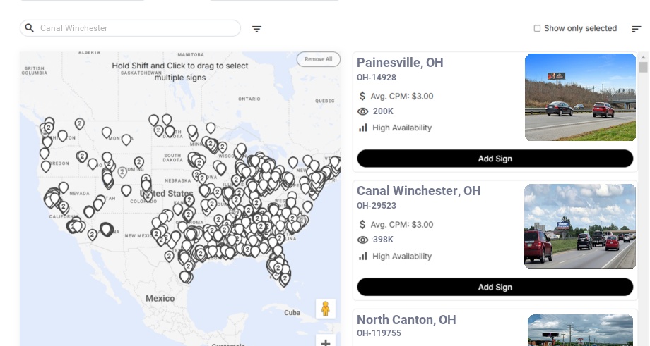Click the Painesville impressions eye icon
The height and width of the screenshot is (346, 650).
[x=363, y=111]
